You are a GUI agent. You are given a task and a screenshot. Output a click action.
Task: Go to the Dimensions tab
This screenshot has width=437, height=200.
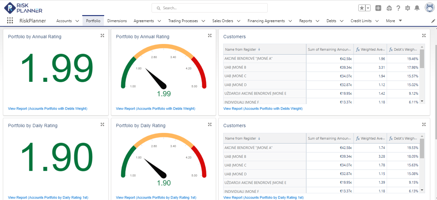pos(117,21)
